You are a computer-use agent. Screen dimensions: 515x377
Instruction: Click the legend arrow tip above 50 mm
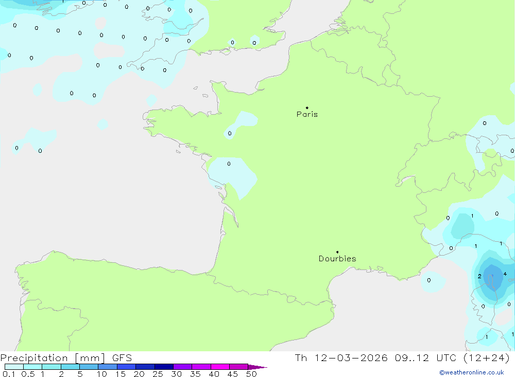(x=258, y=367)
